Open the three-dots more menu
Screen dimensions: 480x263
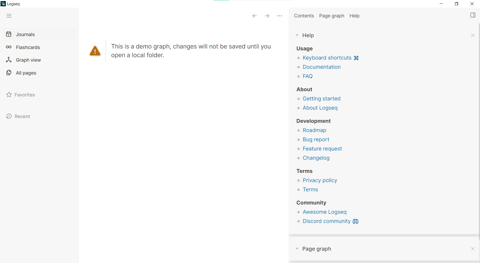pos(280,16)
